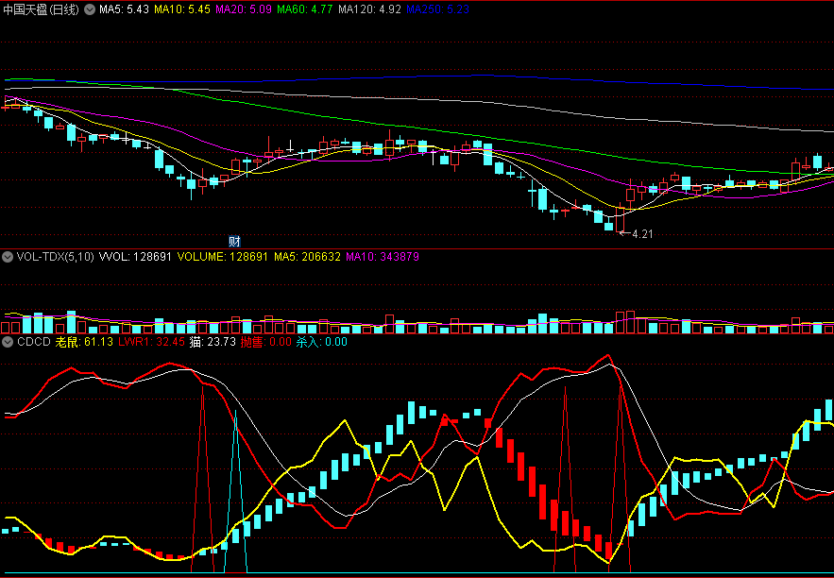This screenshot has width=834, height=578.
Task: Click the volume MA5: 206632 value
Action: [x=307, y=257]
